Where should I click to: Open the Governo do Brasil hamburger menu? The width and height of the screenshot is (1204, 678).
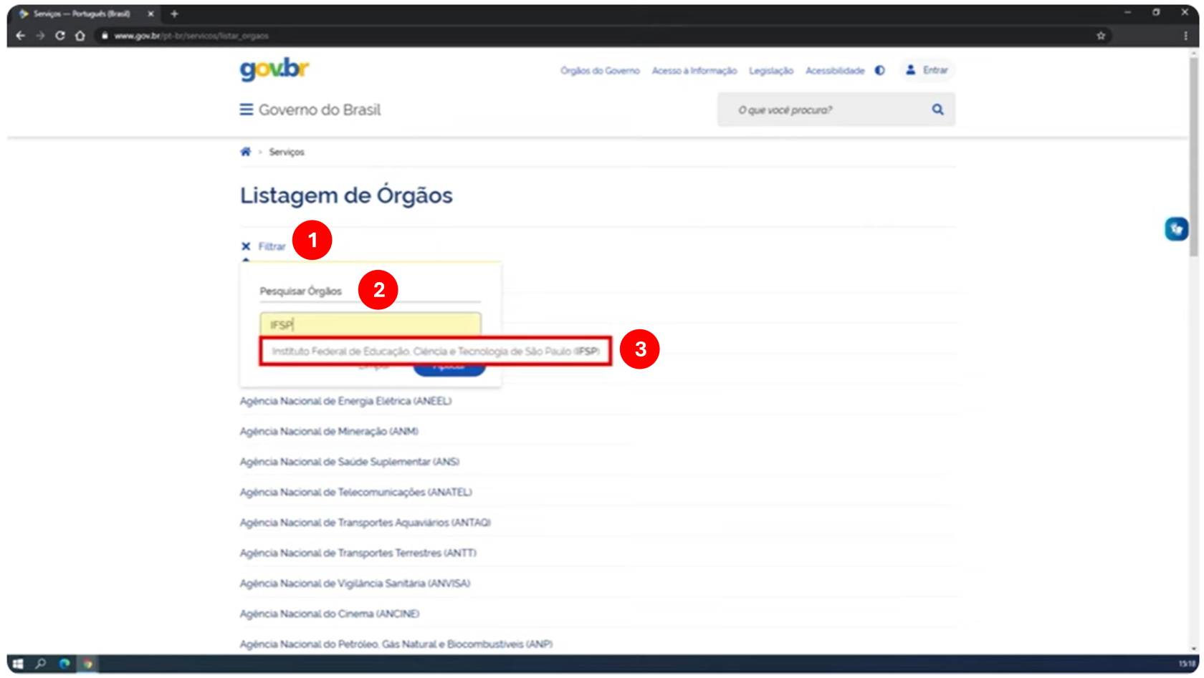[x=246, y=110]
